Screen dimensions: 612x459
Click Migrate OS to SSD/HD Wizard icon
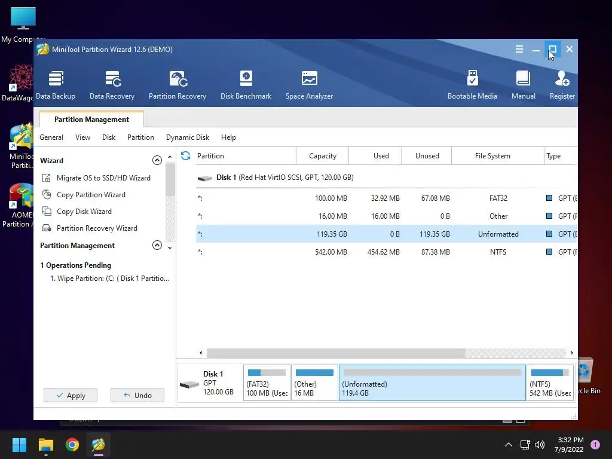(x=47, y=178)
